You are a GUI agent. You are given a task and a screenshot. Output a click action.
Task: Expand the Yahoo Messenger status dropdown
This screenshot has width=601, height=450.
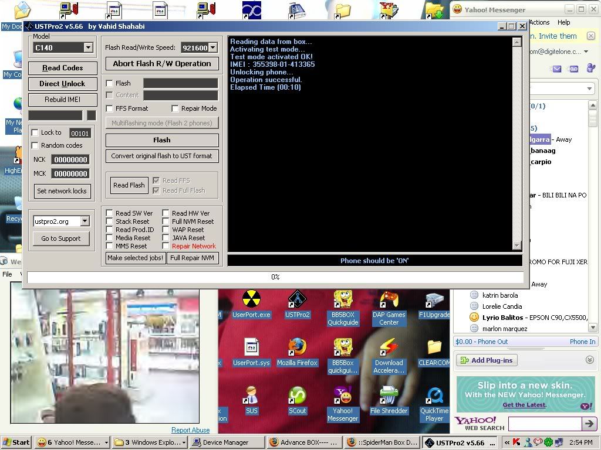[589, 89]
